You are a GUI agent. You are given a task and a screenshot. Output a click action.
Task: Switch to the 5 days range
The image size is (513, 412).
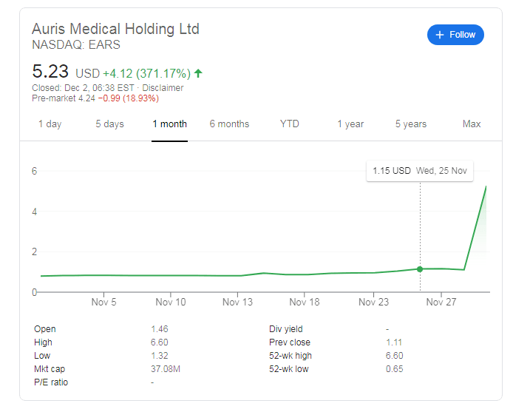point(109,124)
